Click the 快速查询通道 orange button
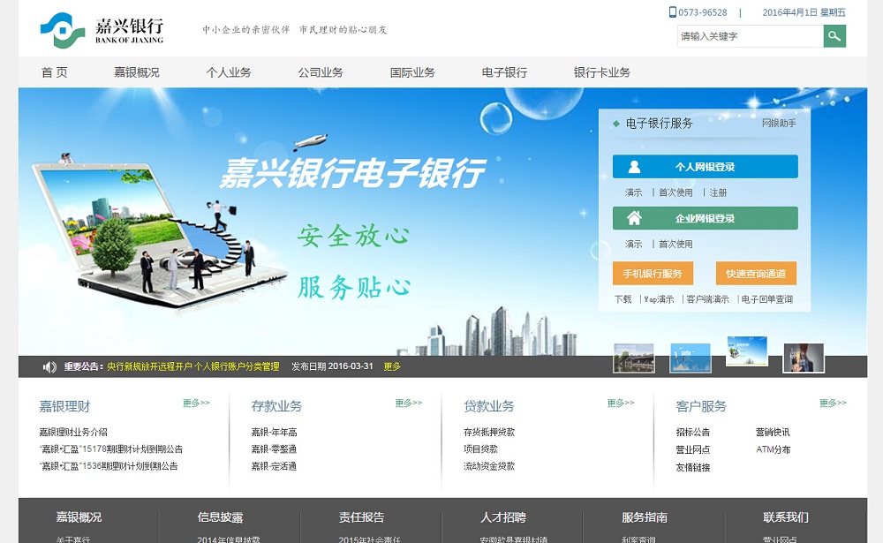883x543 pixels. (x=756, y=273)
